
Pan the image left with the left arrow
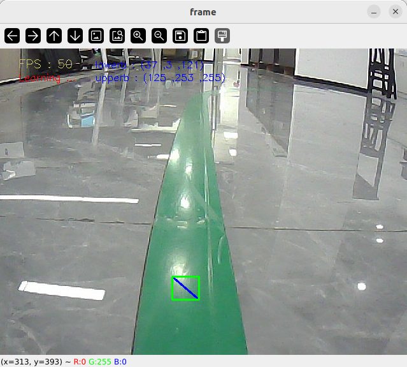12,36
